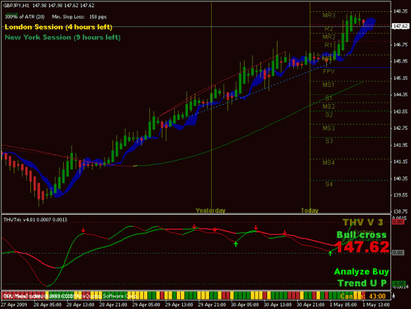
Task: Click the gray 0.00 level tag on indicator scale
Action: pos(398,252)
